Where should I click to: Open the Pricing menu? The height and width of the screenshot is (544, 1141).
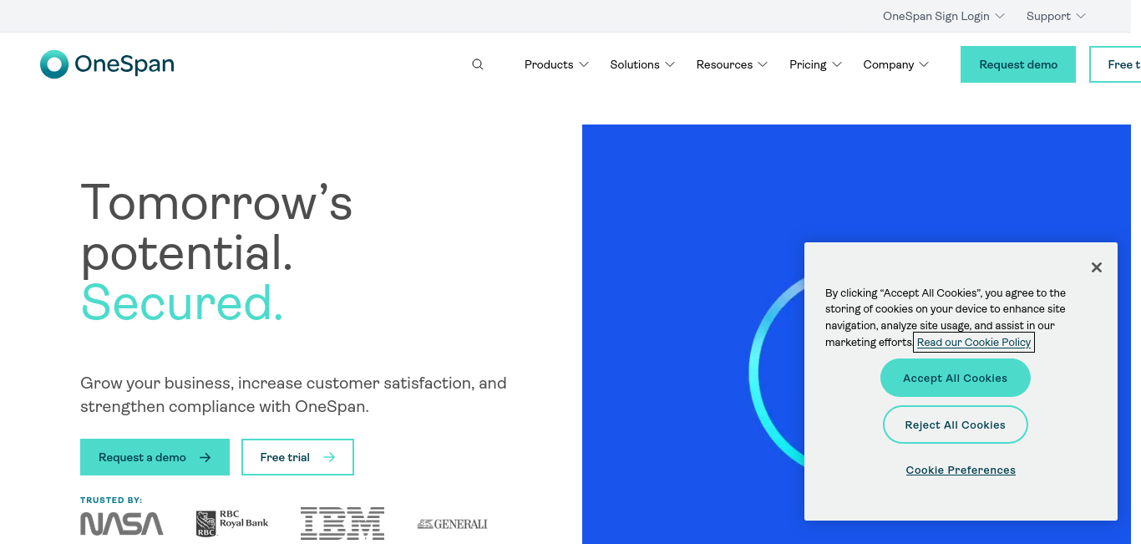coord(815,64)
